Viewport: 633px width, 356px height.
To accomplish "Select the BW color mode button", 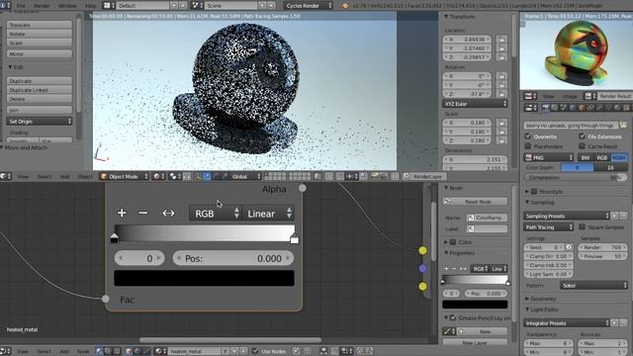I will click(586, 157).
